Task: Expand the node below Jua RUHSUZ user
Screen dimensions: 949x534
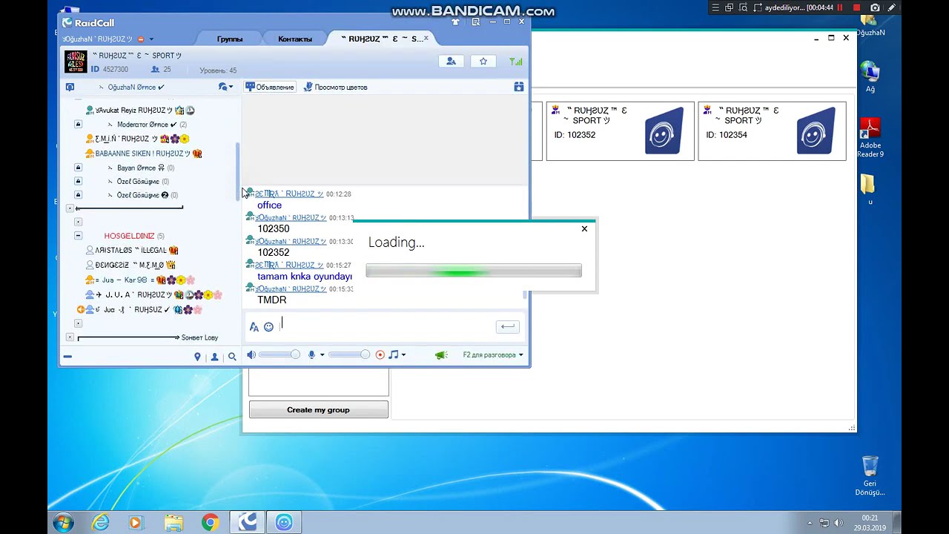Action: click(78, 323)
